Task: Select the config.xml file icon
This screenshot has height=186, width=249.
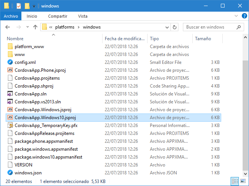Action: click(x=10, y=62)
